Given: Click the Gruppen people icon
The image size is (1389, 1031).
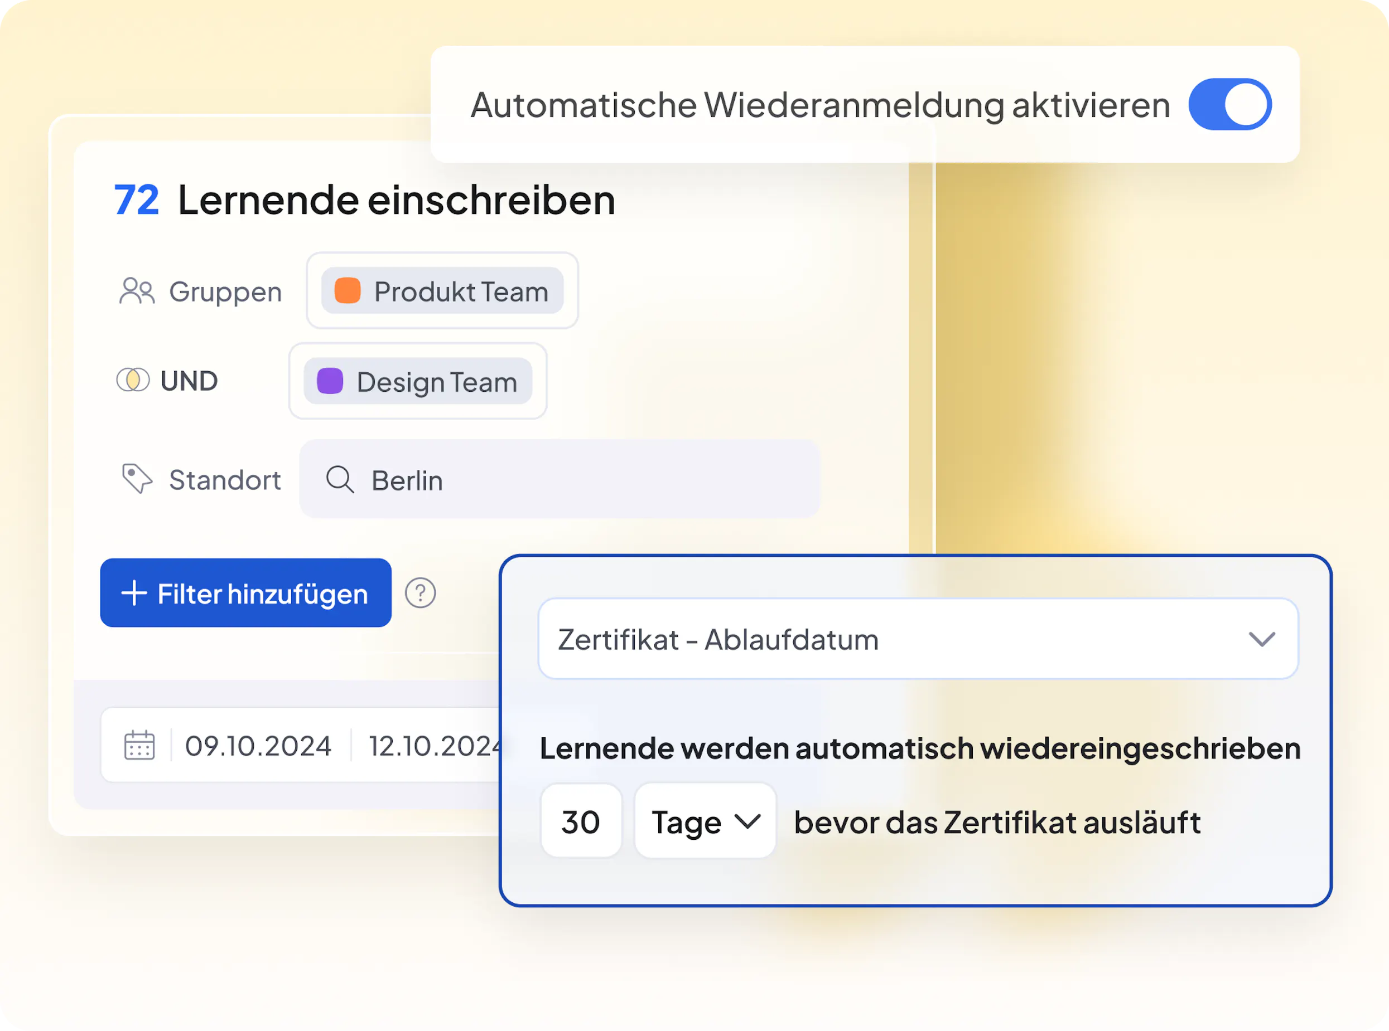Looking at the screenshot, I should (136, 291).
